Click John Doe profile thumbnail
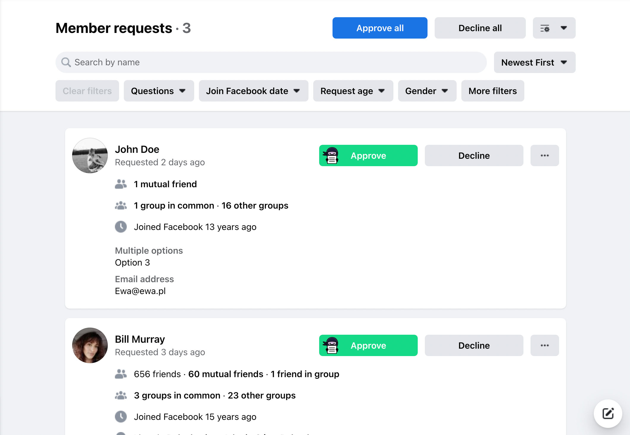The image size is (630, 435). (x=90, y=155)
